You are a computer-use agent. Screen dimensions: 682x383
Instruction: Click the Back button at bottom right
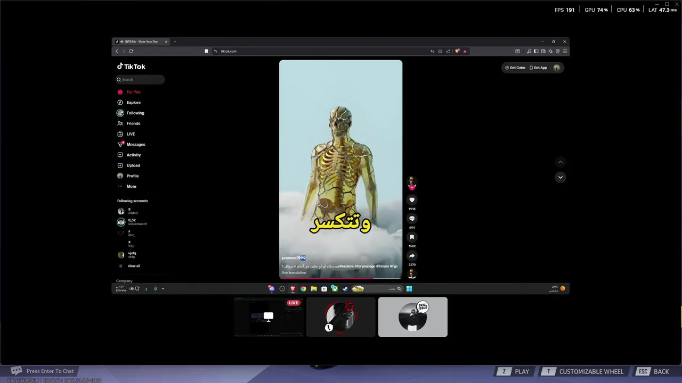click(655, 371)
